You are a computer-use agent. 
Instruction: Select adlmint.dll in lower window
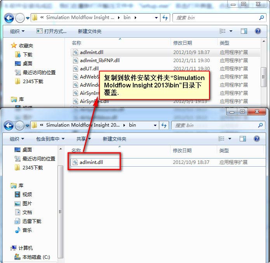click(x=168, y=162)
